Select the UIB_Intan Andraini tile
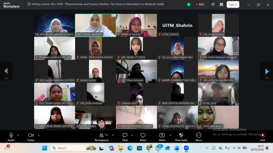 click(x=95, y=94)
